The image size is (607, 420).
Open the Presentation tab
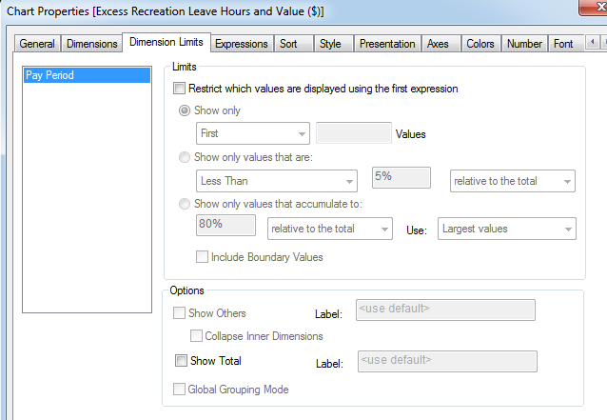tap(387, 44)
